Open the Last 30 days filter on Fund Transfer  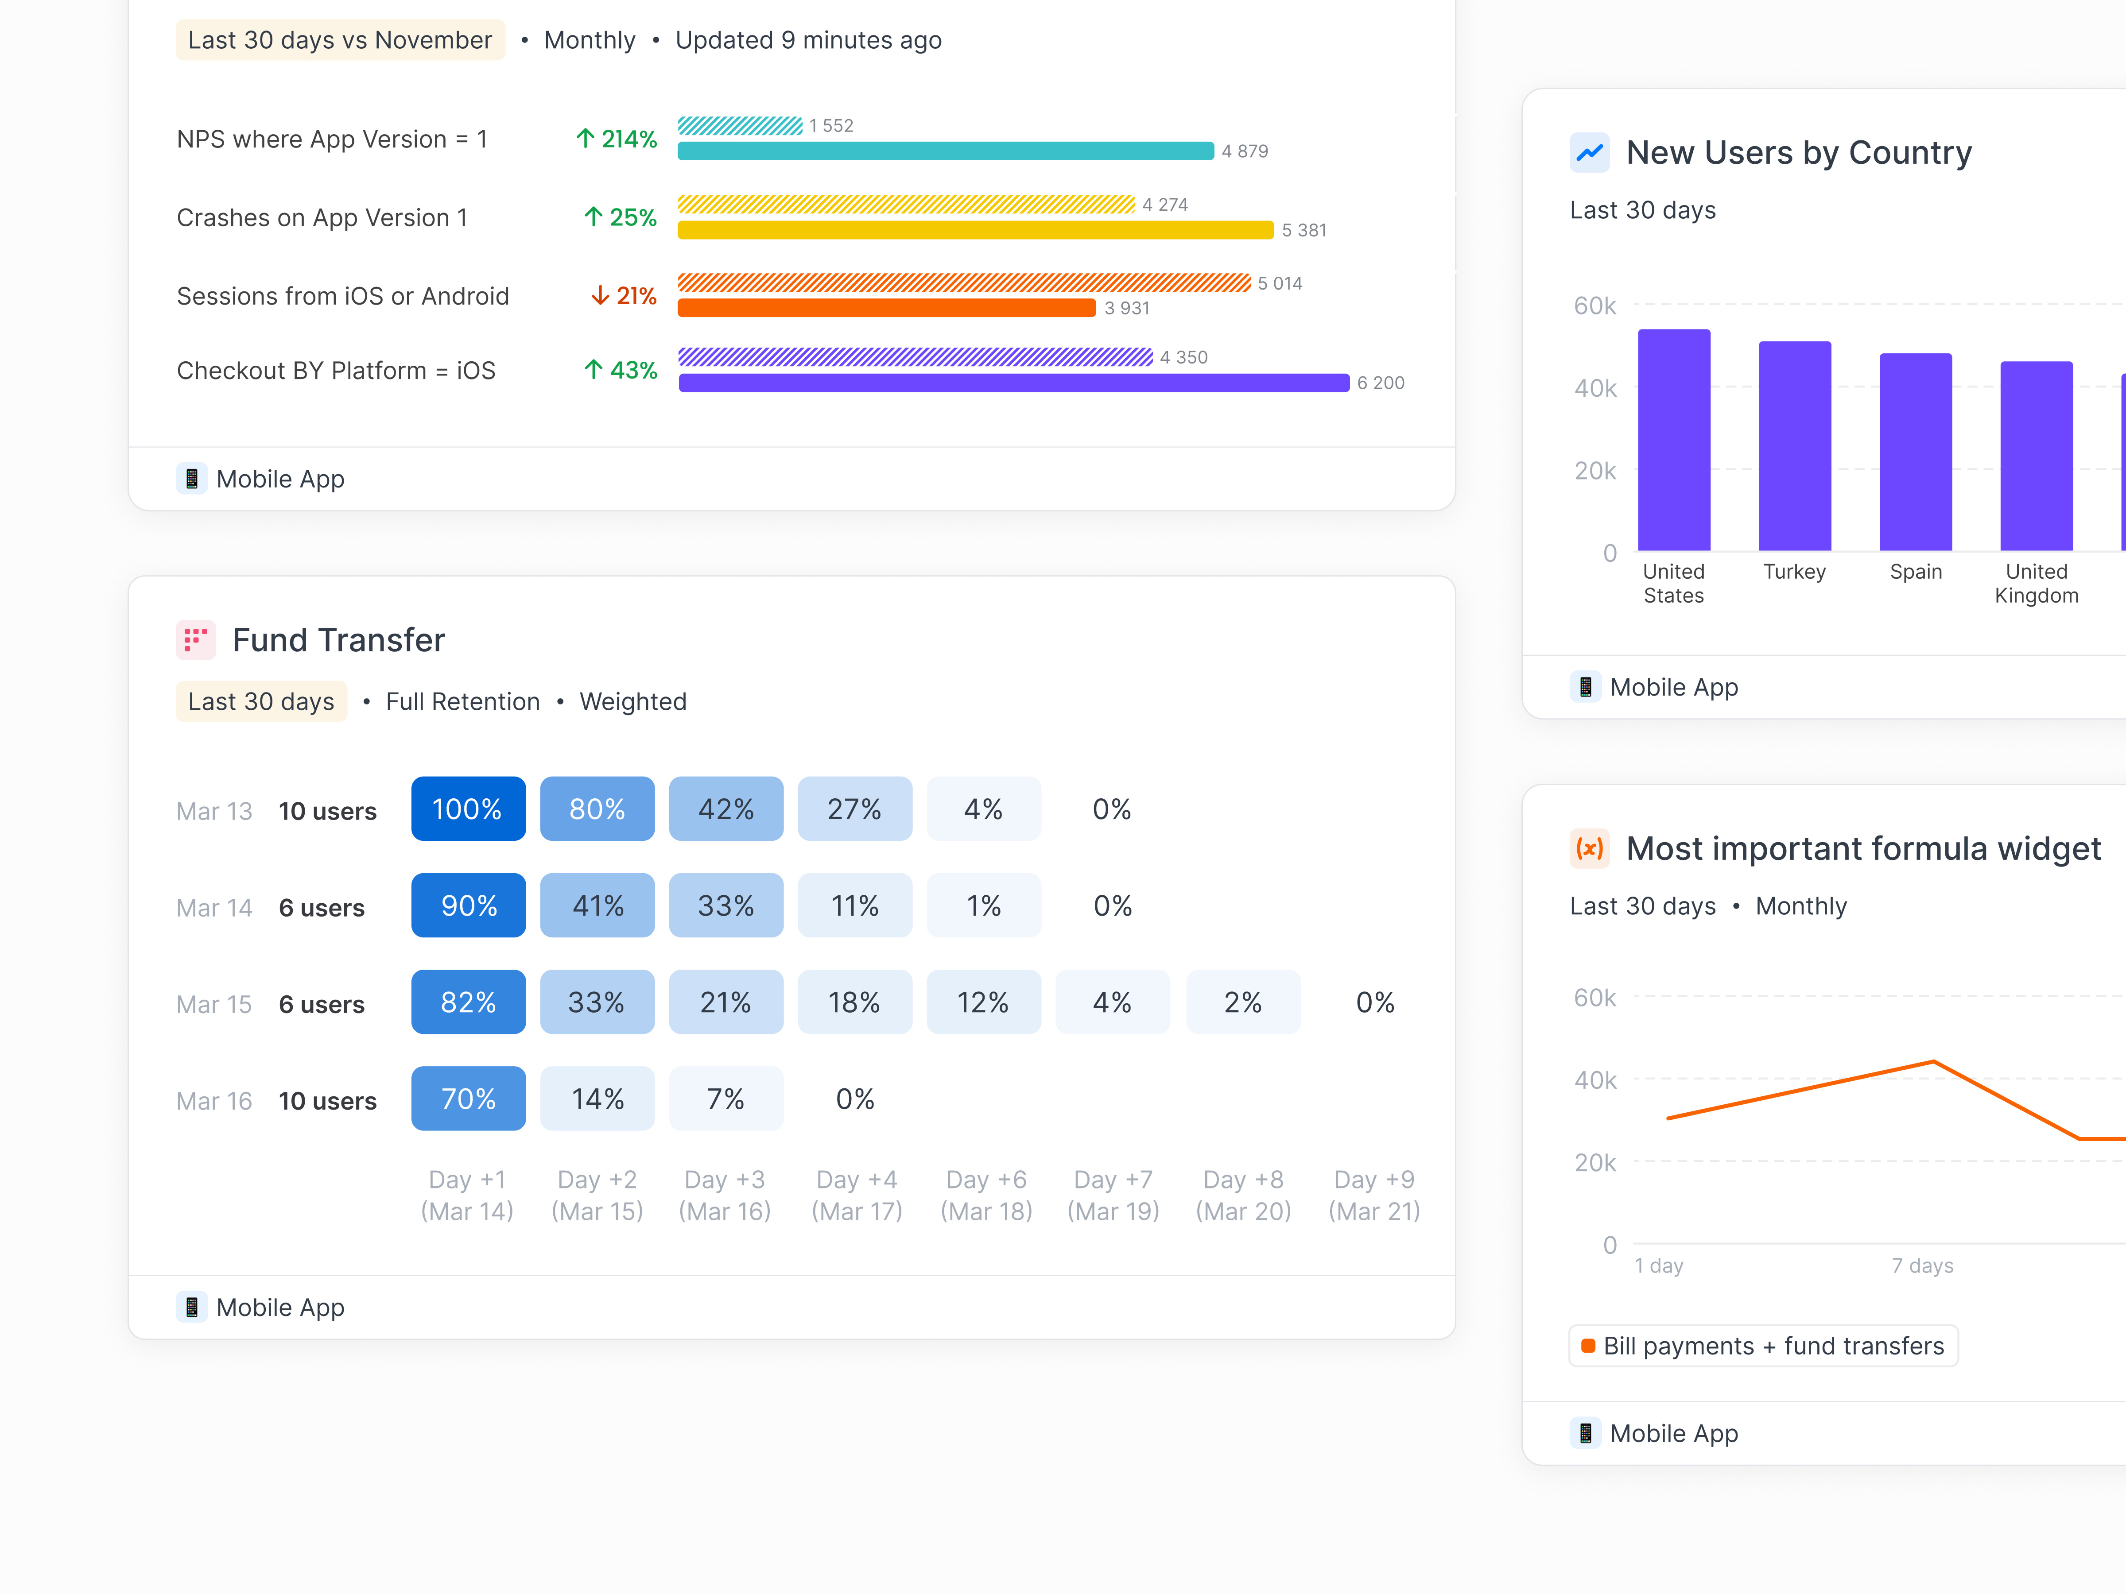click(261, 701)
